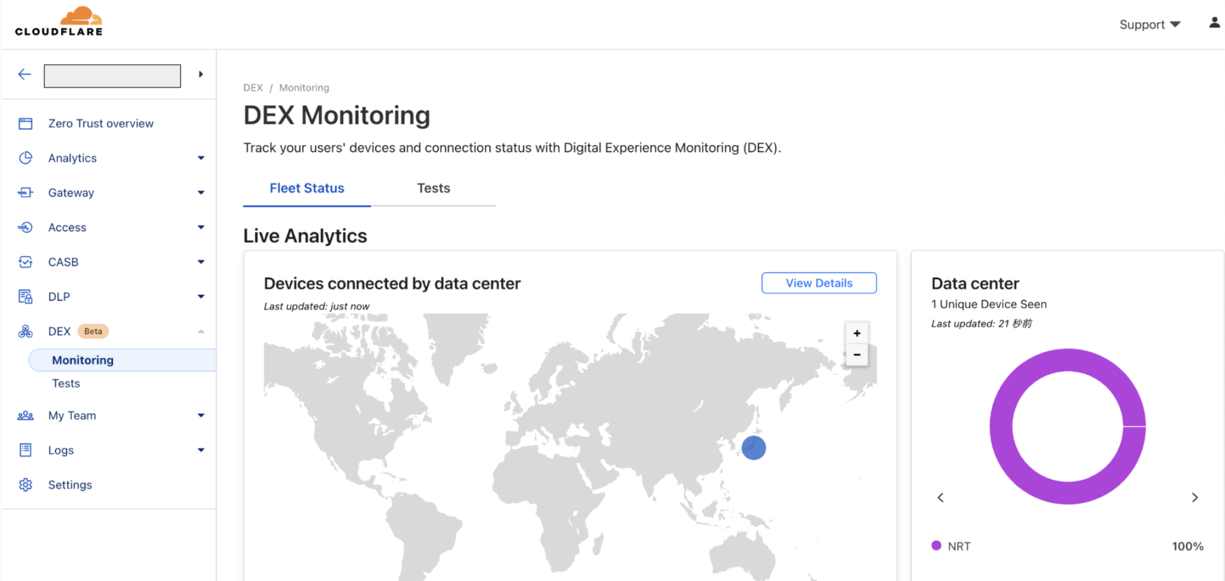Select the Analytics sidebar icon

tap(25, 158)
